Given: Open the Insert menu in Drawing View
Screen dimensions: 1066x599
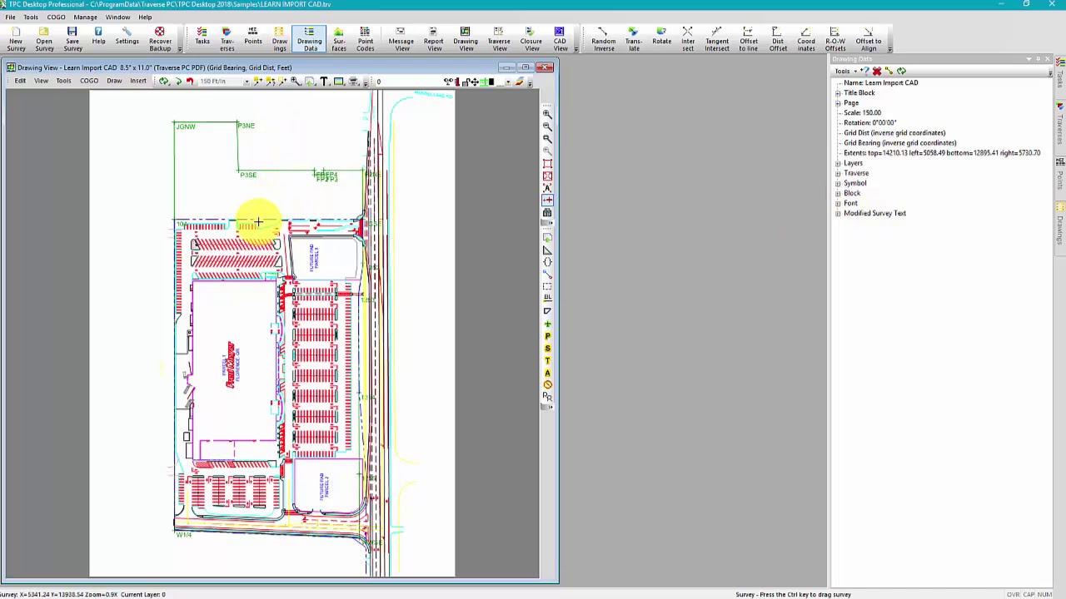Looking at the screenshot, I should [137, 82].
